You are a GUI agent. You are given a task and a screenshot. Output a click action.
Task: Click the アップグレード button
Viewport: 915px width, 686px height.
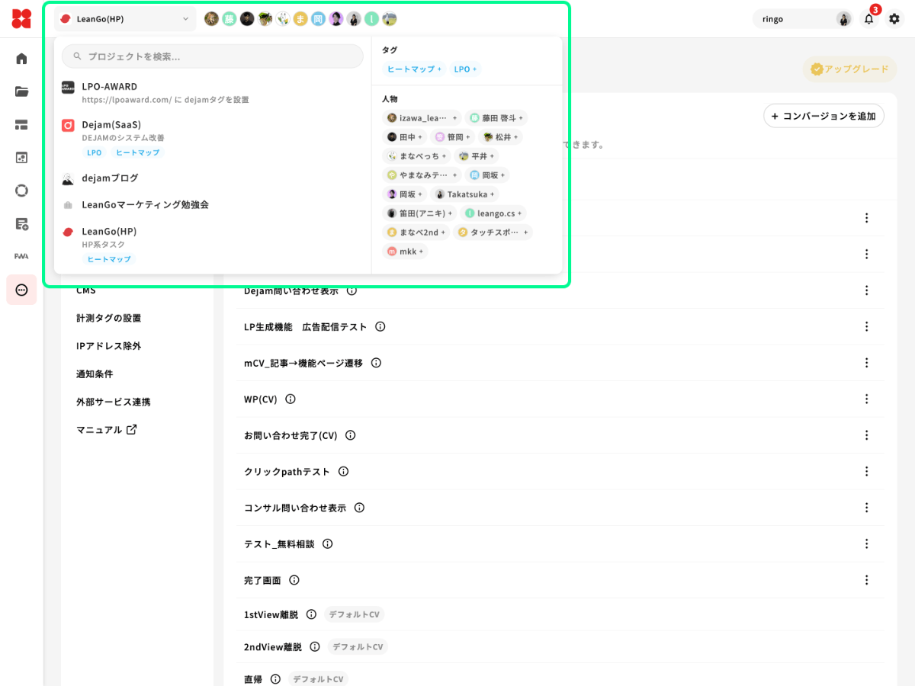point(849,69)
